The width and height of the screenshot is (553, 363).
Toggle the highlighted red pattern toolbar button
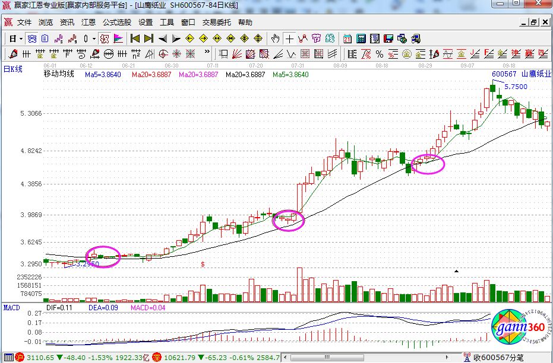[104, 39]
